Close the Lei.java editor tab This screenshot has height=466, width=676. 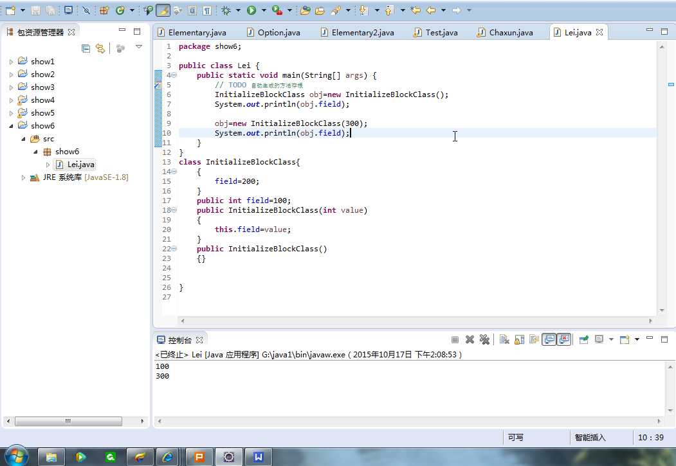[599, 32]
